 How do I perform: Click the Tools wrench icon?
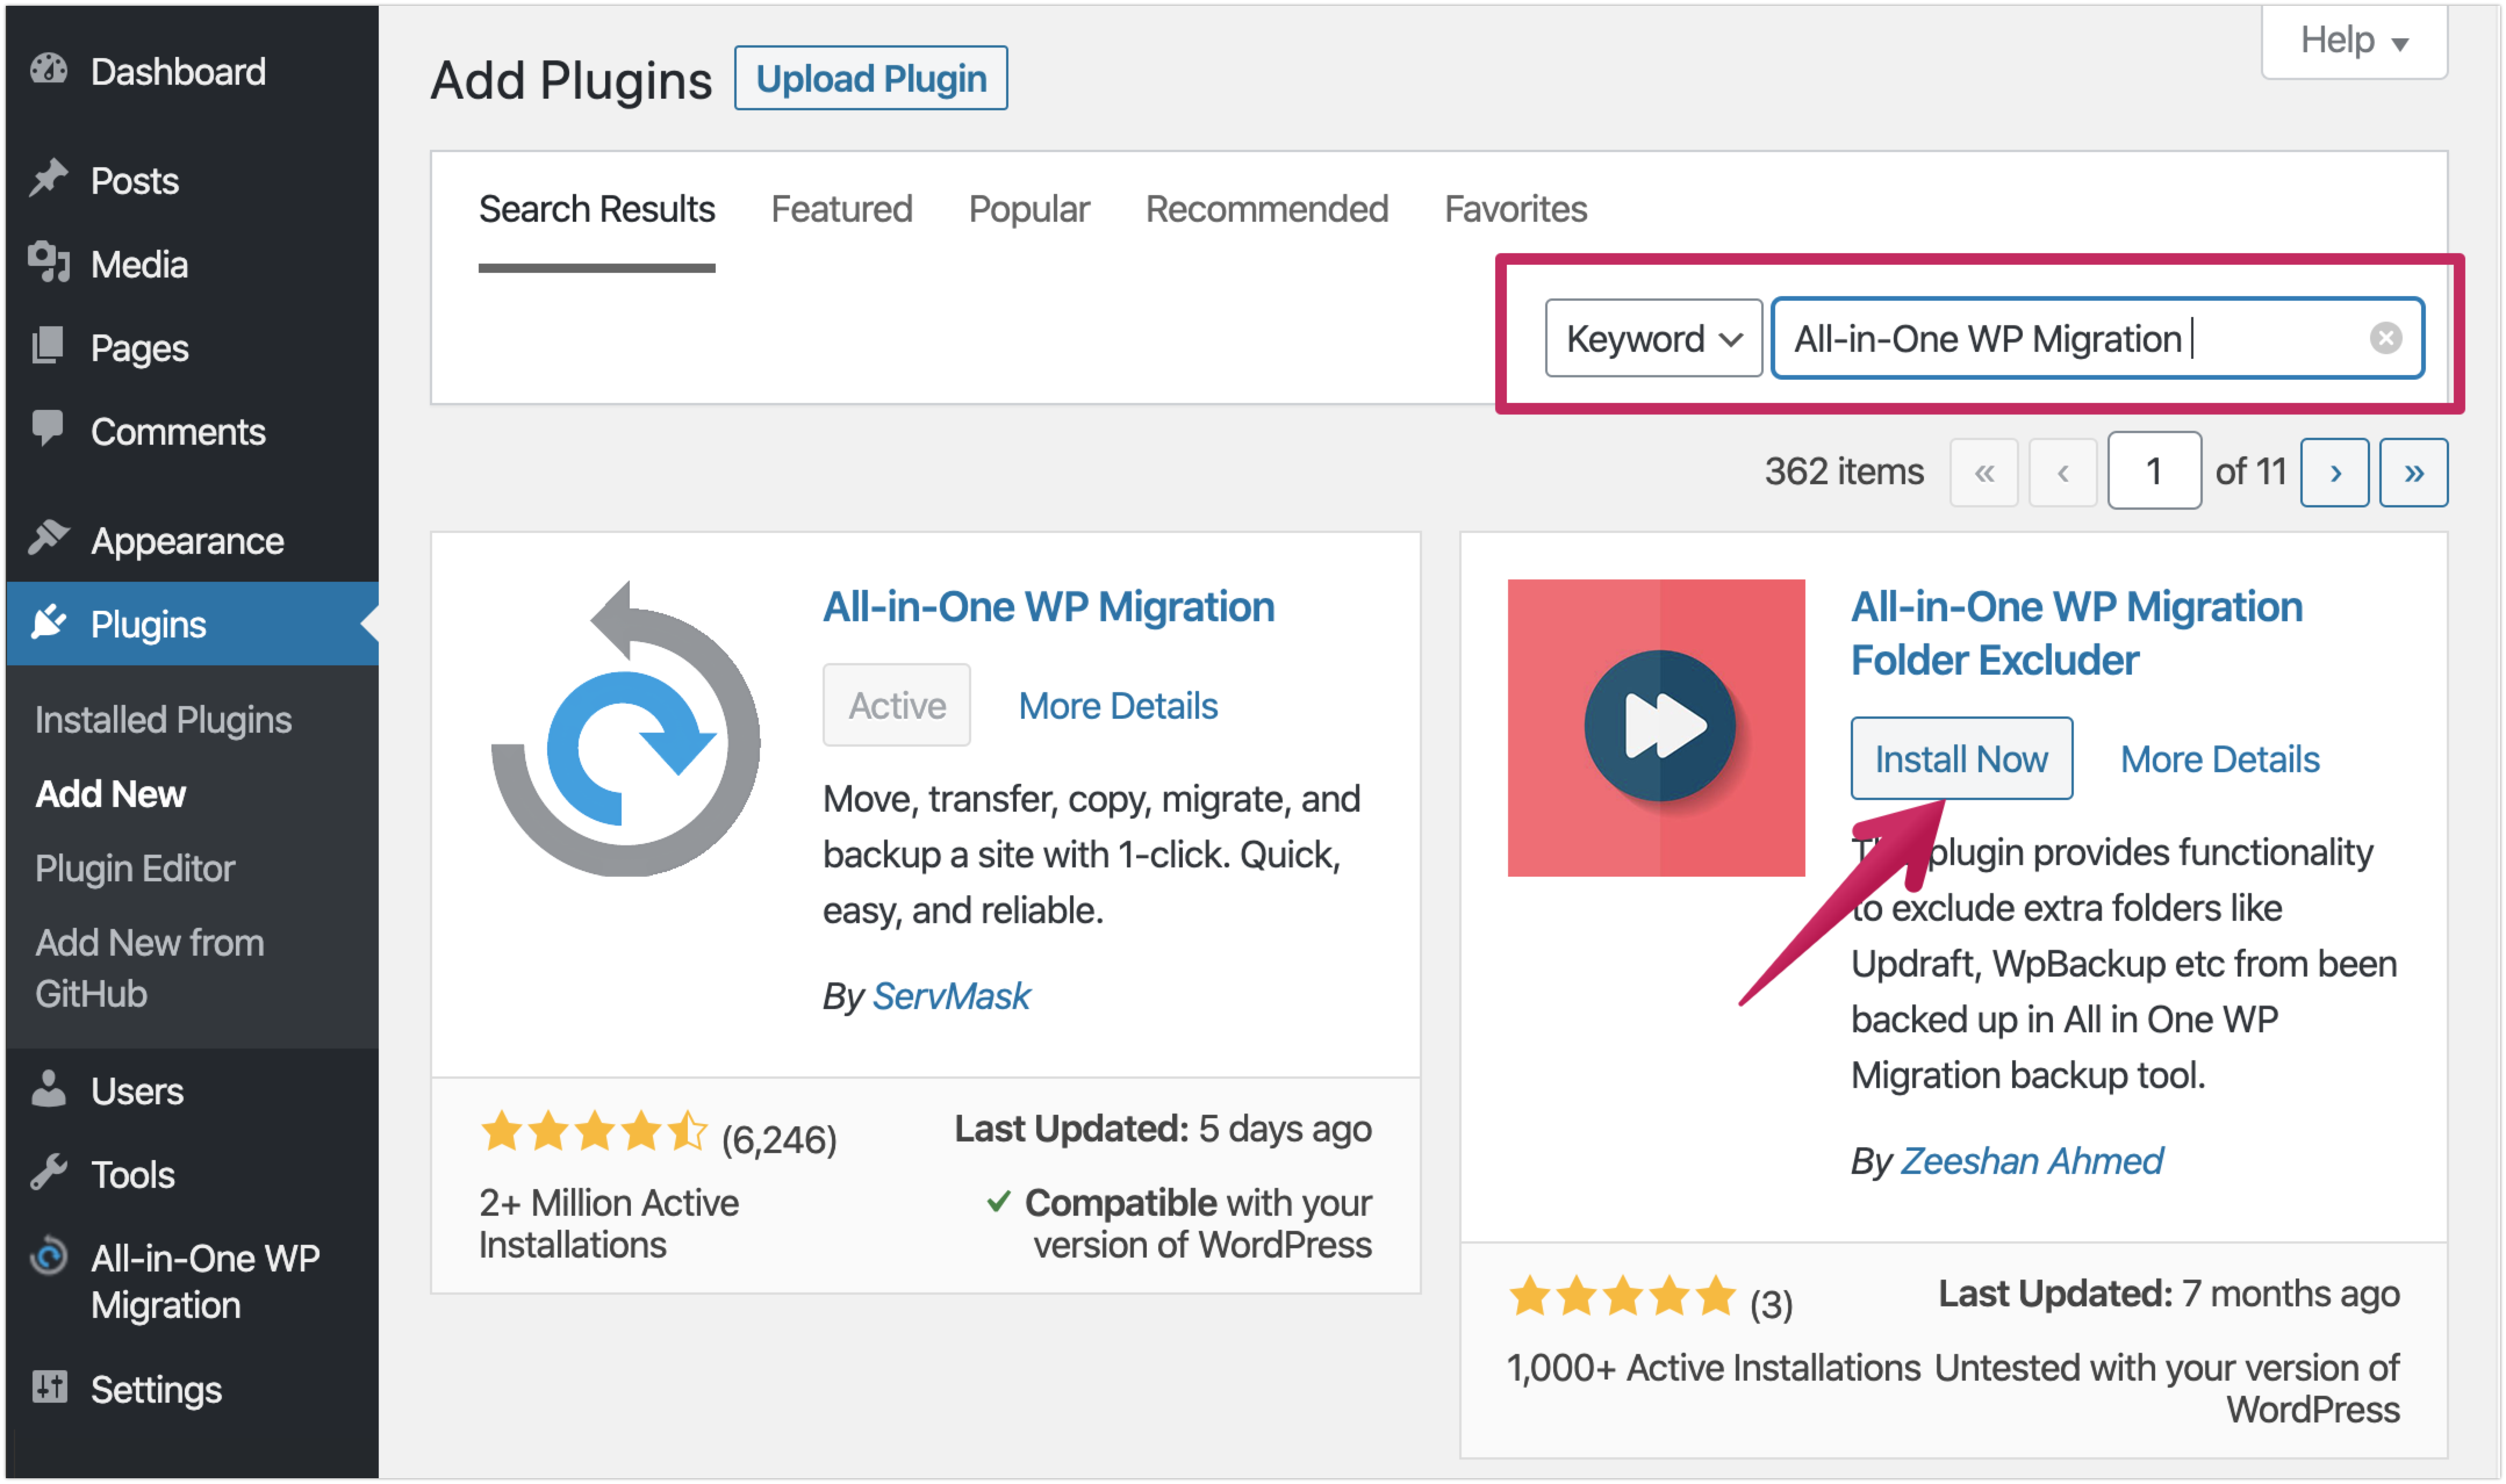pyautogui.click(x=48, y=1172)
